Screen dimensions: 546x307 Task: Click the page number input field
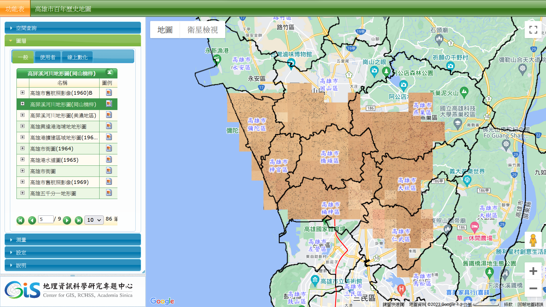point(45,219)
